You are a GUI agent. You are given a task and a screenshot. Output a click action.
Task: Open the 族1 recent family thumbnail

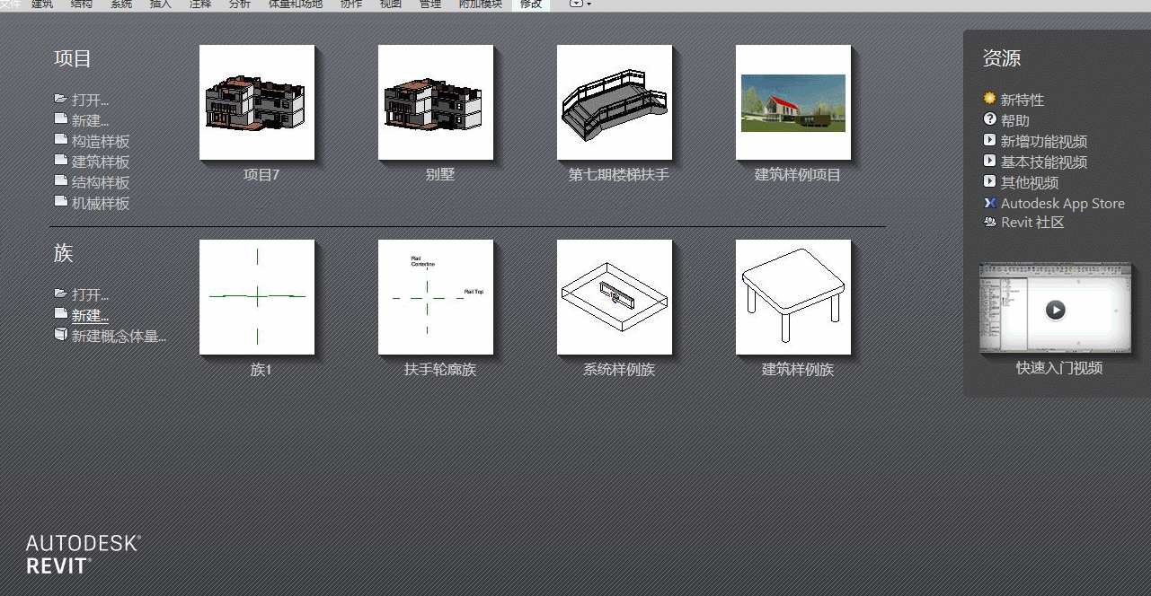click(257, 297)
